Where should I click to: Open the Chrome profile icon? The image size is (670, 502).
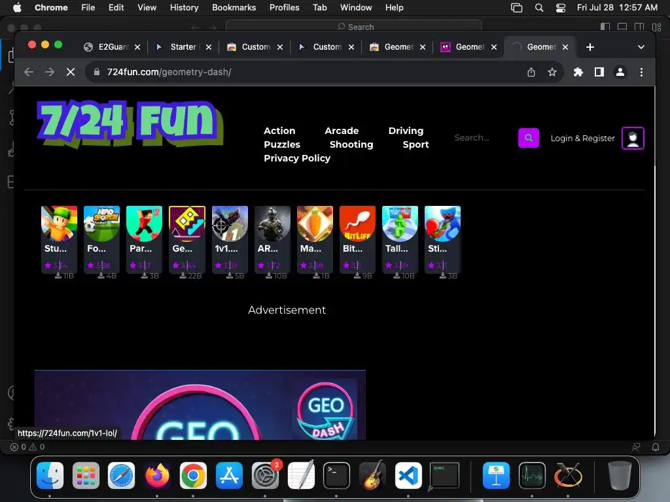click(620, 72)
